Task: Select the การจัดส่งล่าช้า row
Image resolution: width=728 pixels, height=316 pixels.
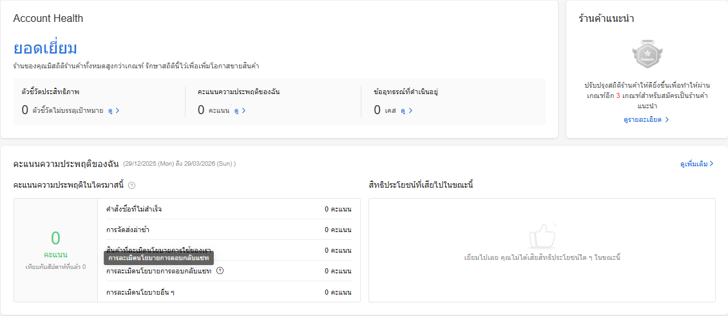Action: [x=128, y=230]
